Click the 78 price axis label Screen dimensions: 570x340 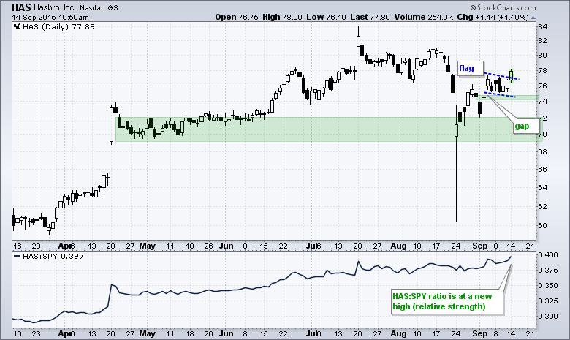pyautogui.click(x=543, y=70)
